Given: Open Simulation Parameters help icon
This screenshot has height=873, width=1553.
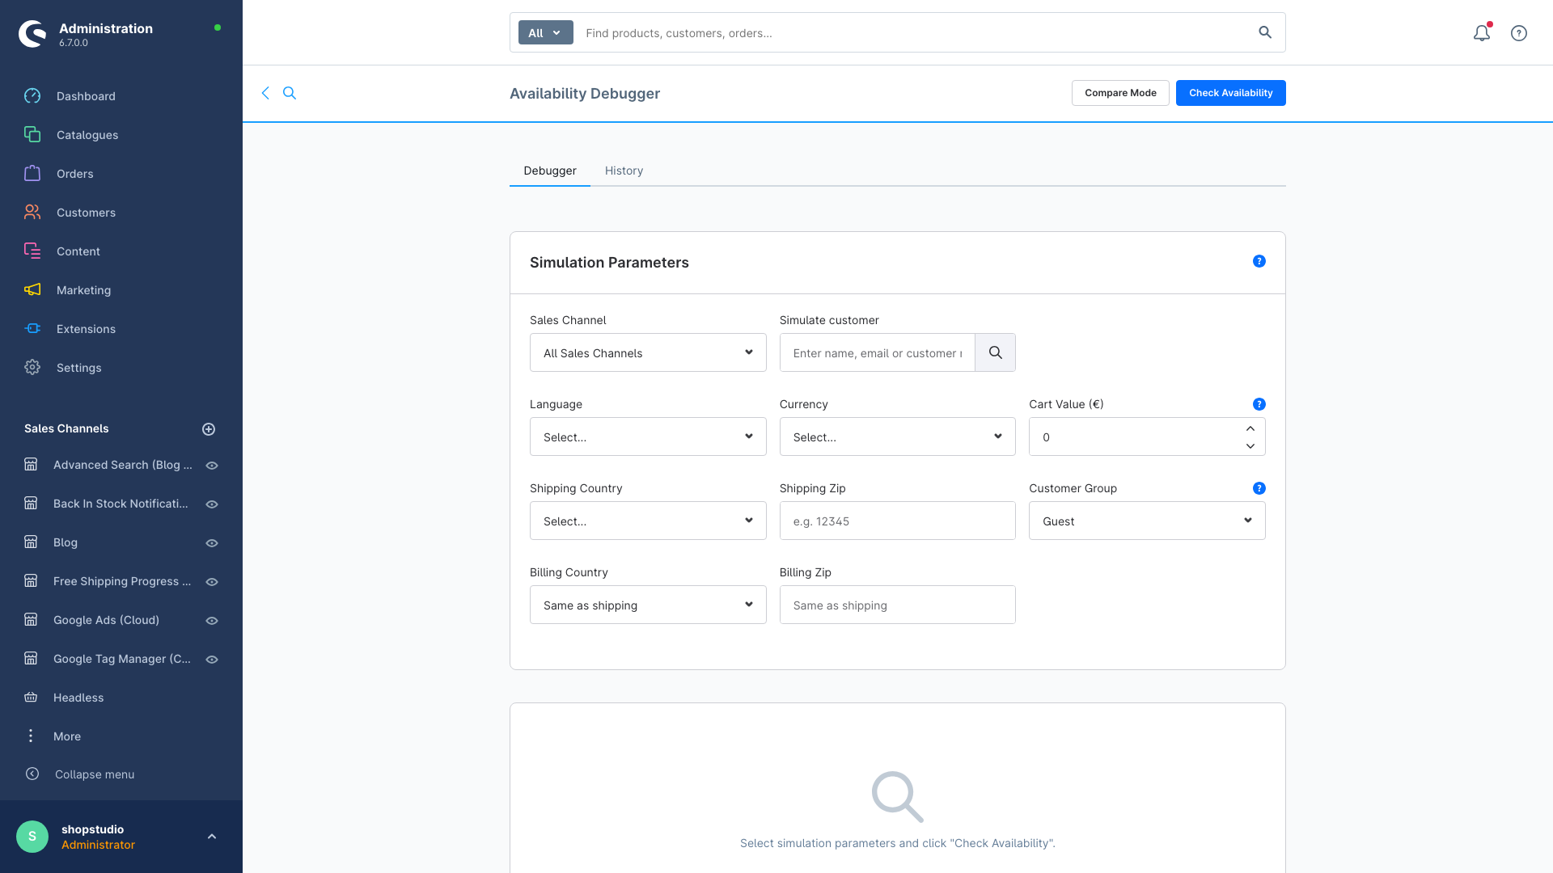Looking at the screenshot, I should click(x=1259, y=261).
